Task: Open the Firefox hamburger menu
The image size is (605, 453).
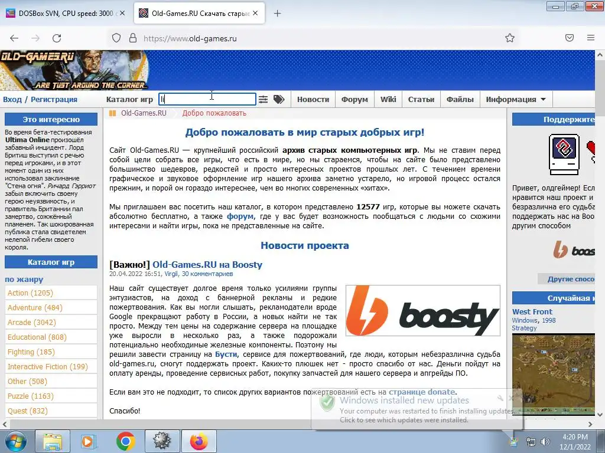Action: [591, 38]
